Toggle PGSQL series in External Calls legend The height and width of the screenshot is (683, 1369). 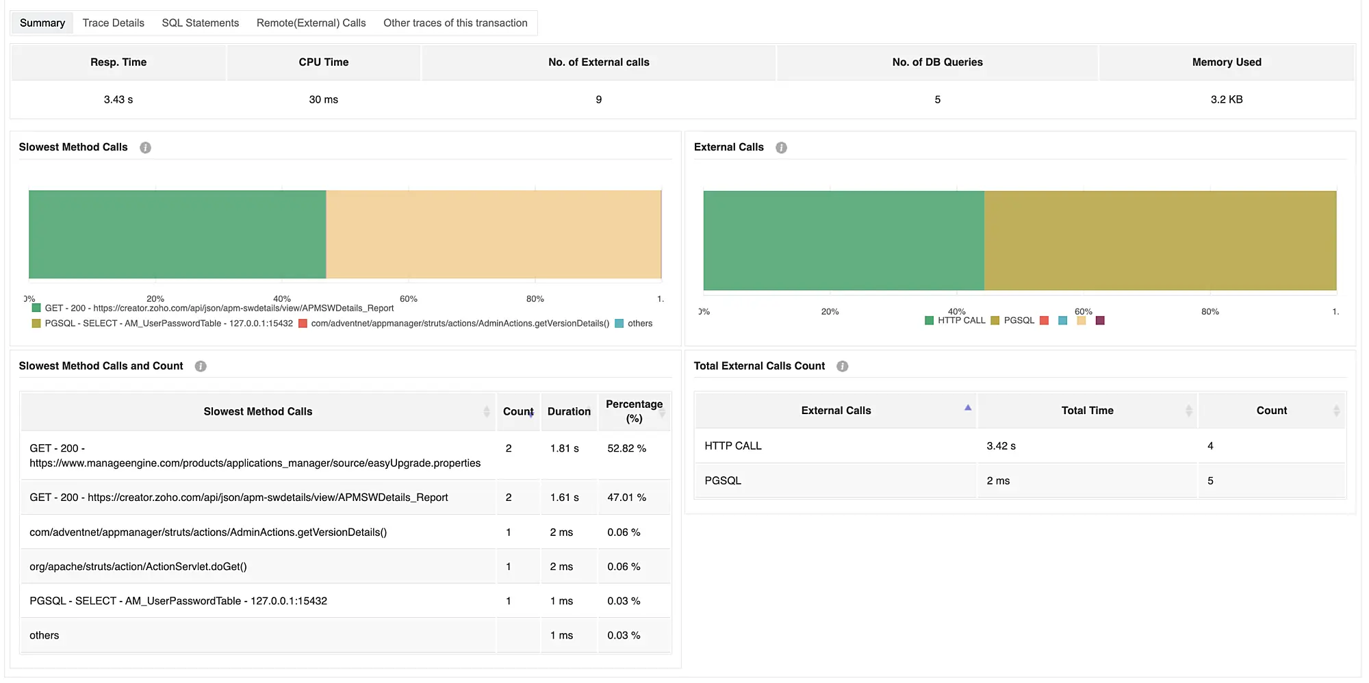[1019, 320]
